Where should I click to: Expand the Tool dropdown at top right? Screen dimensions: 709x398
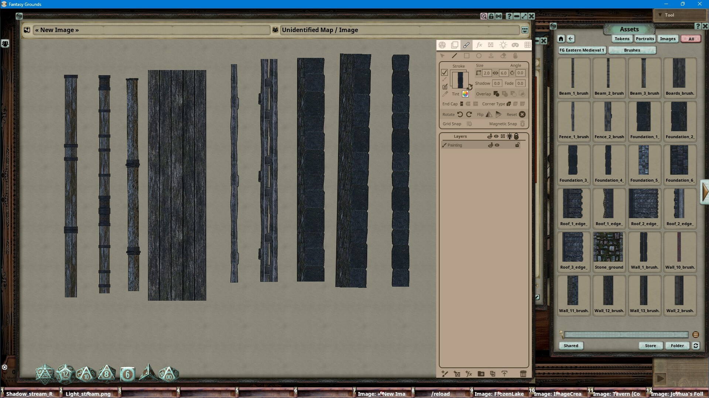point(660,15)
